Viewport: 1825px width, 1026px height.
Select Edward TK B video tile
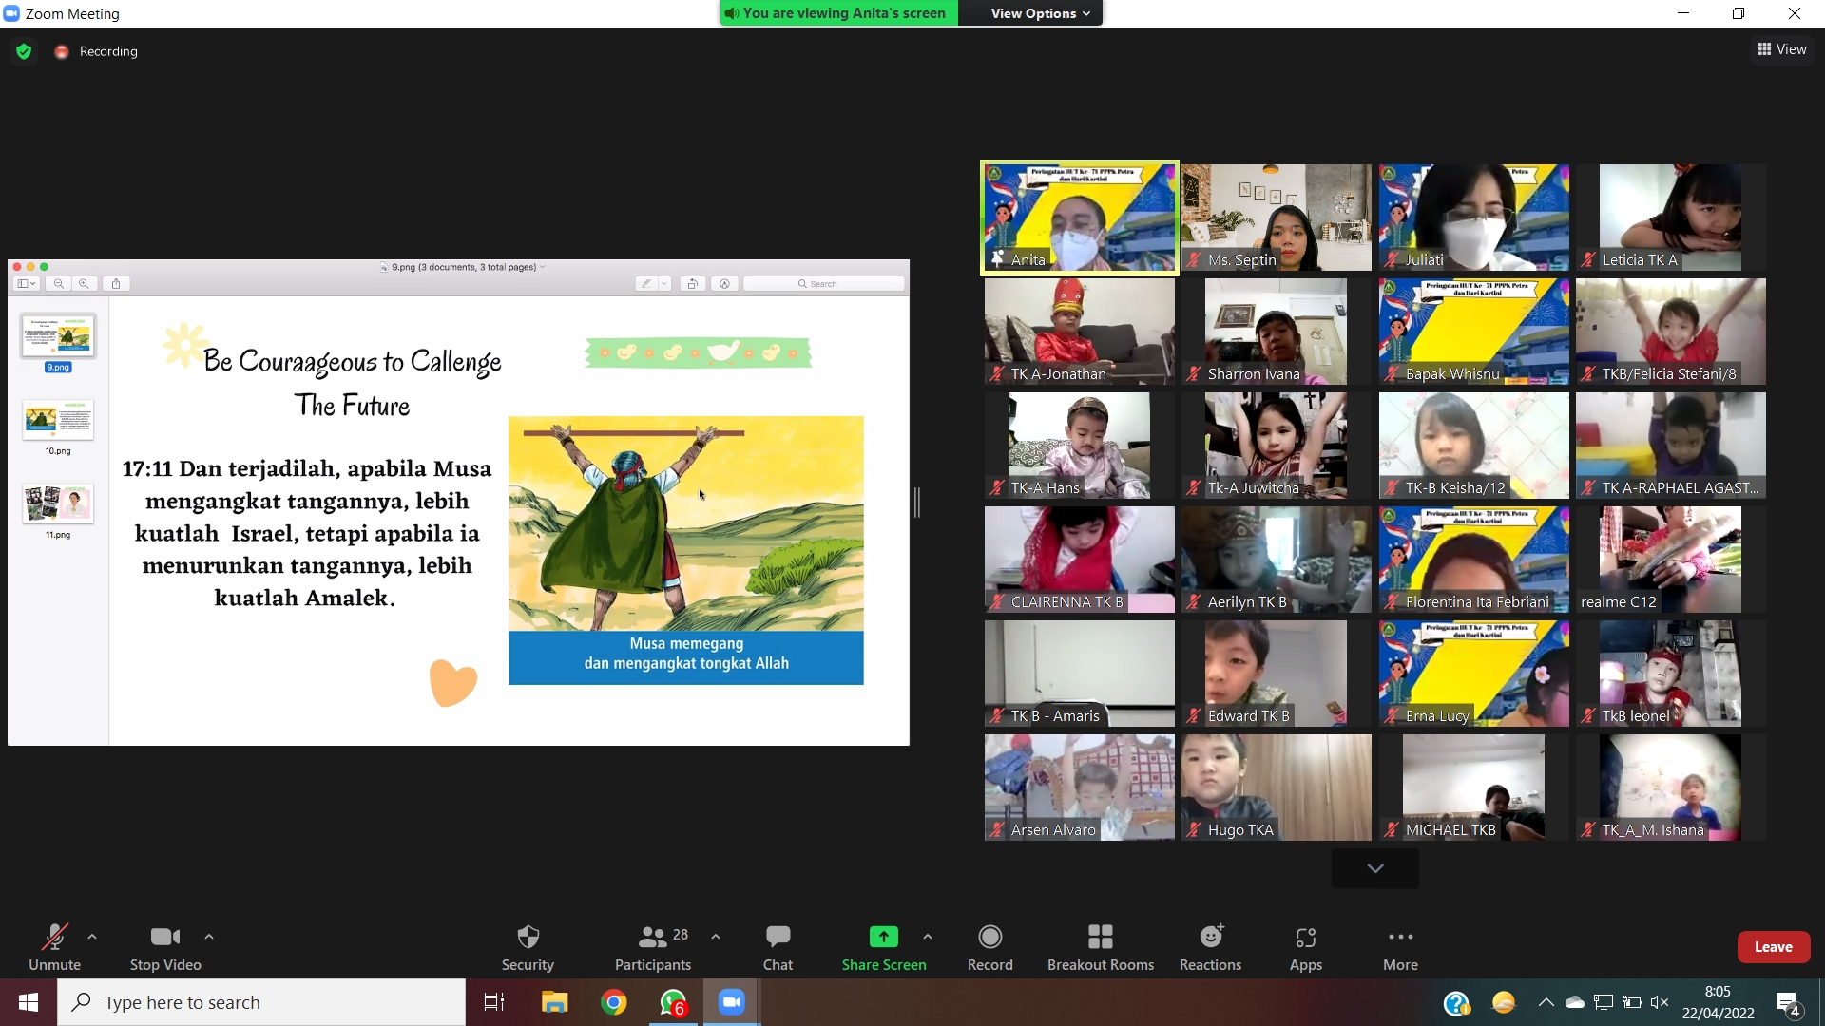pyautogui.click(x=1277, y=674)
